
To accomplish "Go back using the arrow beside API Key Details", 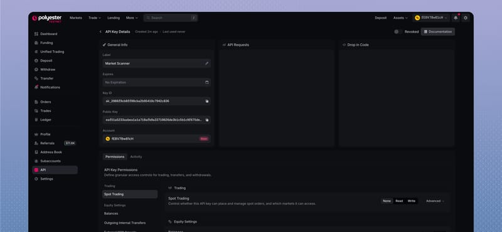I will click(100, 32).
